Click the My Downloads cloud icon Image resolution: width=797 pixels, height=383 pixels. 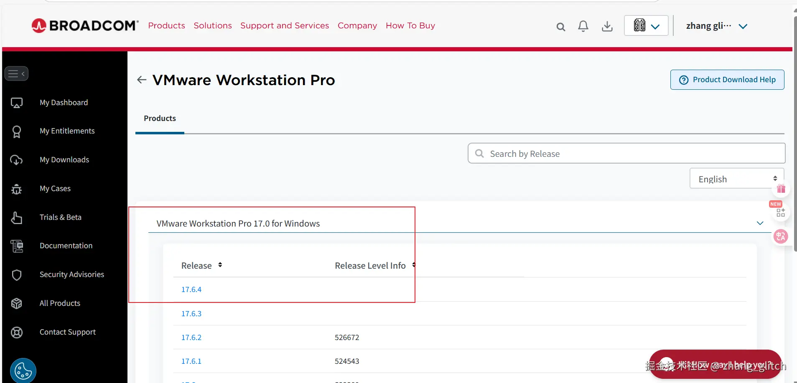click(x=16, y=160)
